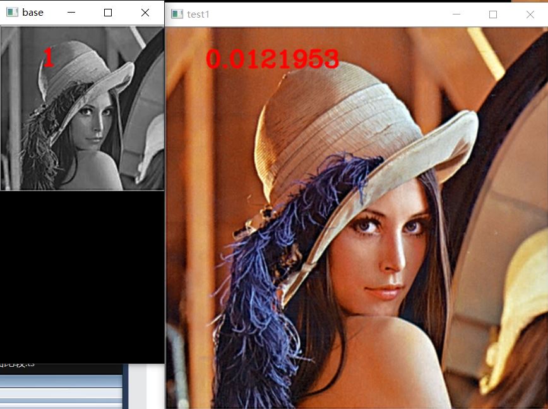Select the test1 window title text
Image resolution: width=548 pixels, height=409 pixels.
point(198,14)
